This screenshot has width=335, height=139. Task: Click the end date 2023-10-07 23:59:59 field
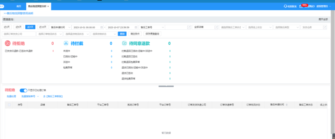[122, 27]
